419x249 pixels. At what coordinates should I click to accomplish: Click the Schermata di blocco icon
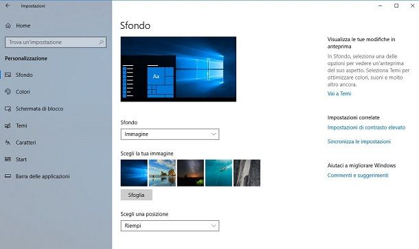pyautogui.click(x=8, y=109)
